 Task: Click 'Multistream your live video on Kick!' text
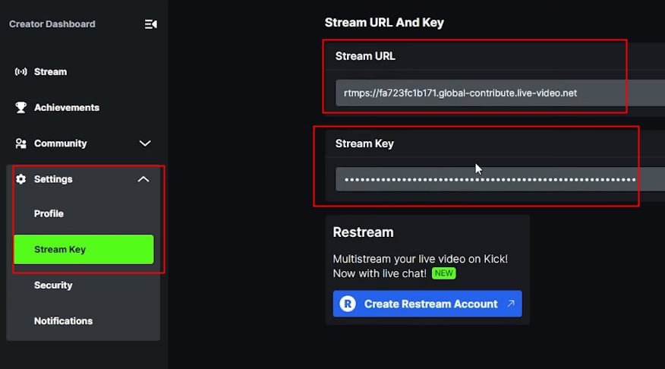click(421, 259)
